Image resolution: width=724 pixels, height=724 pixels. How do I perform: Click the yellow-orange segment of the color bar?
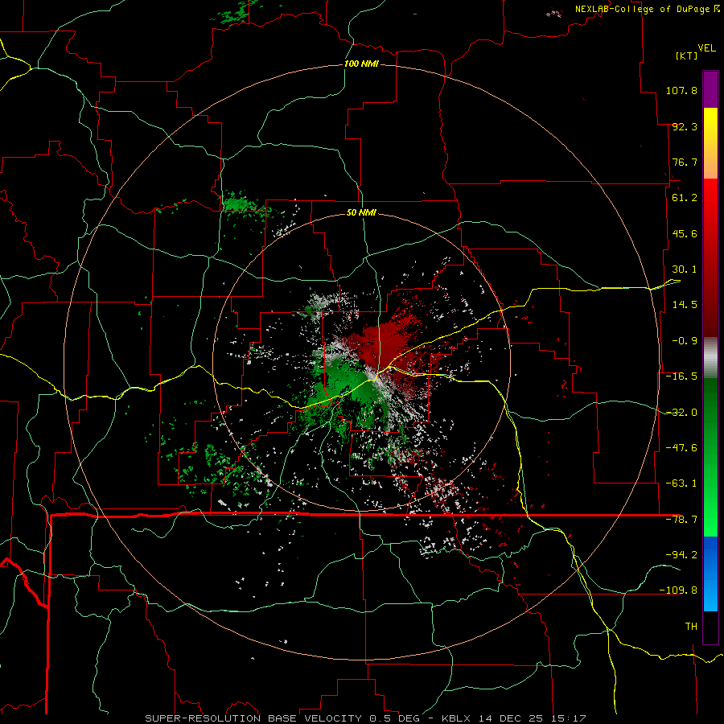pos(710,143)
